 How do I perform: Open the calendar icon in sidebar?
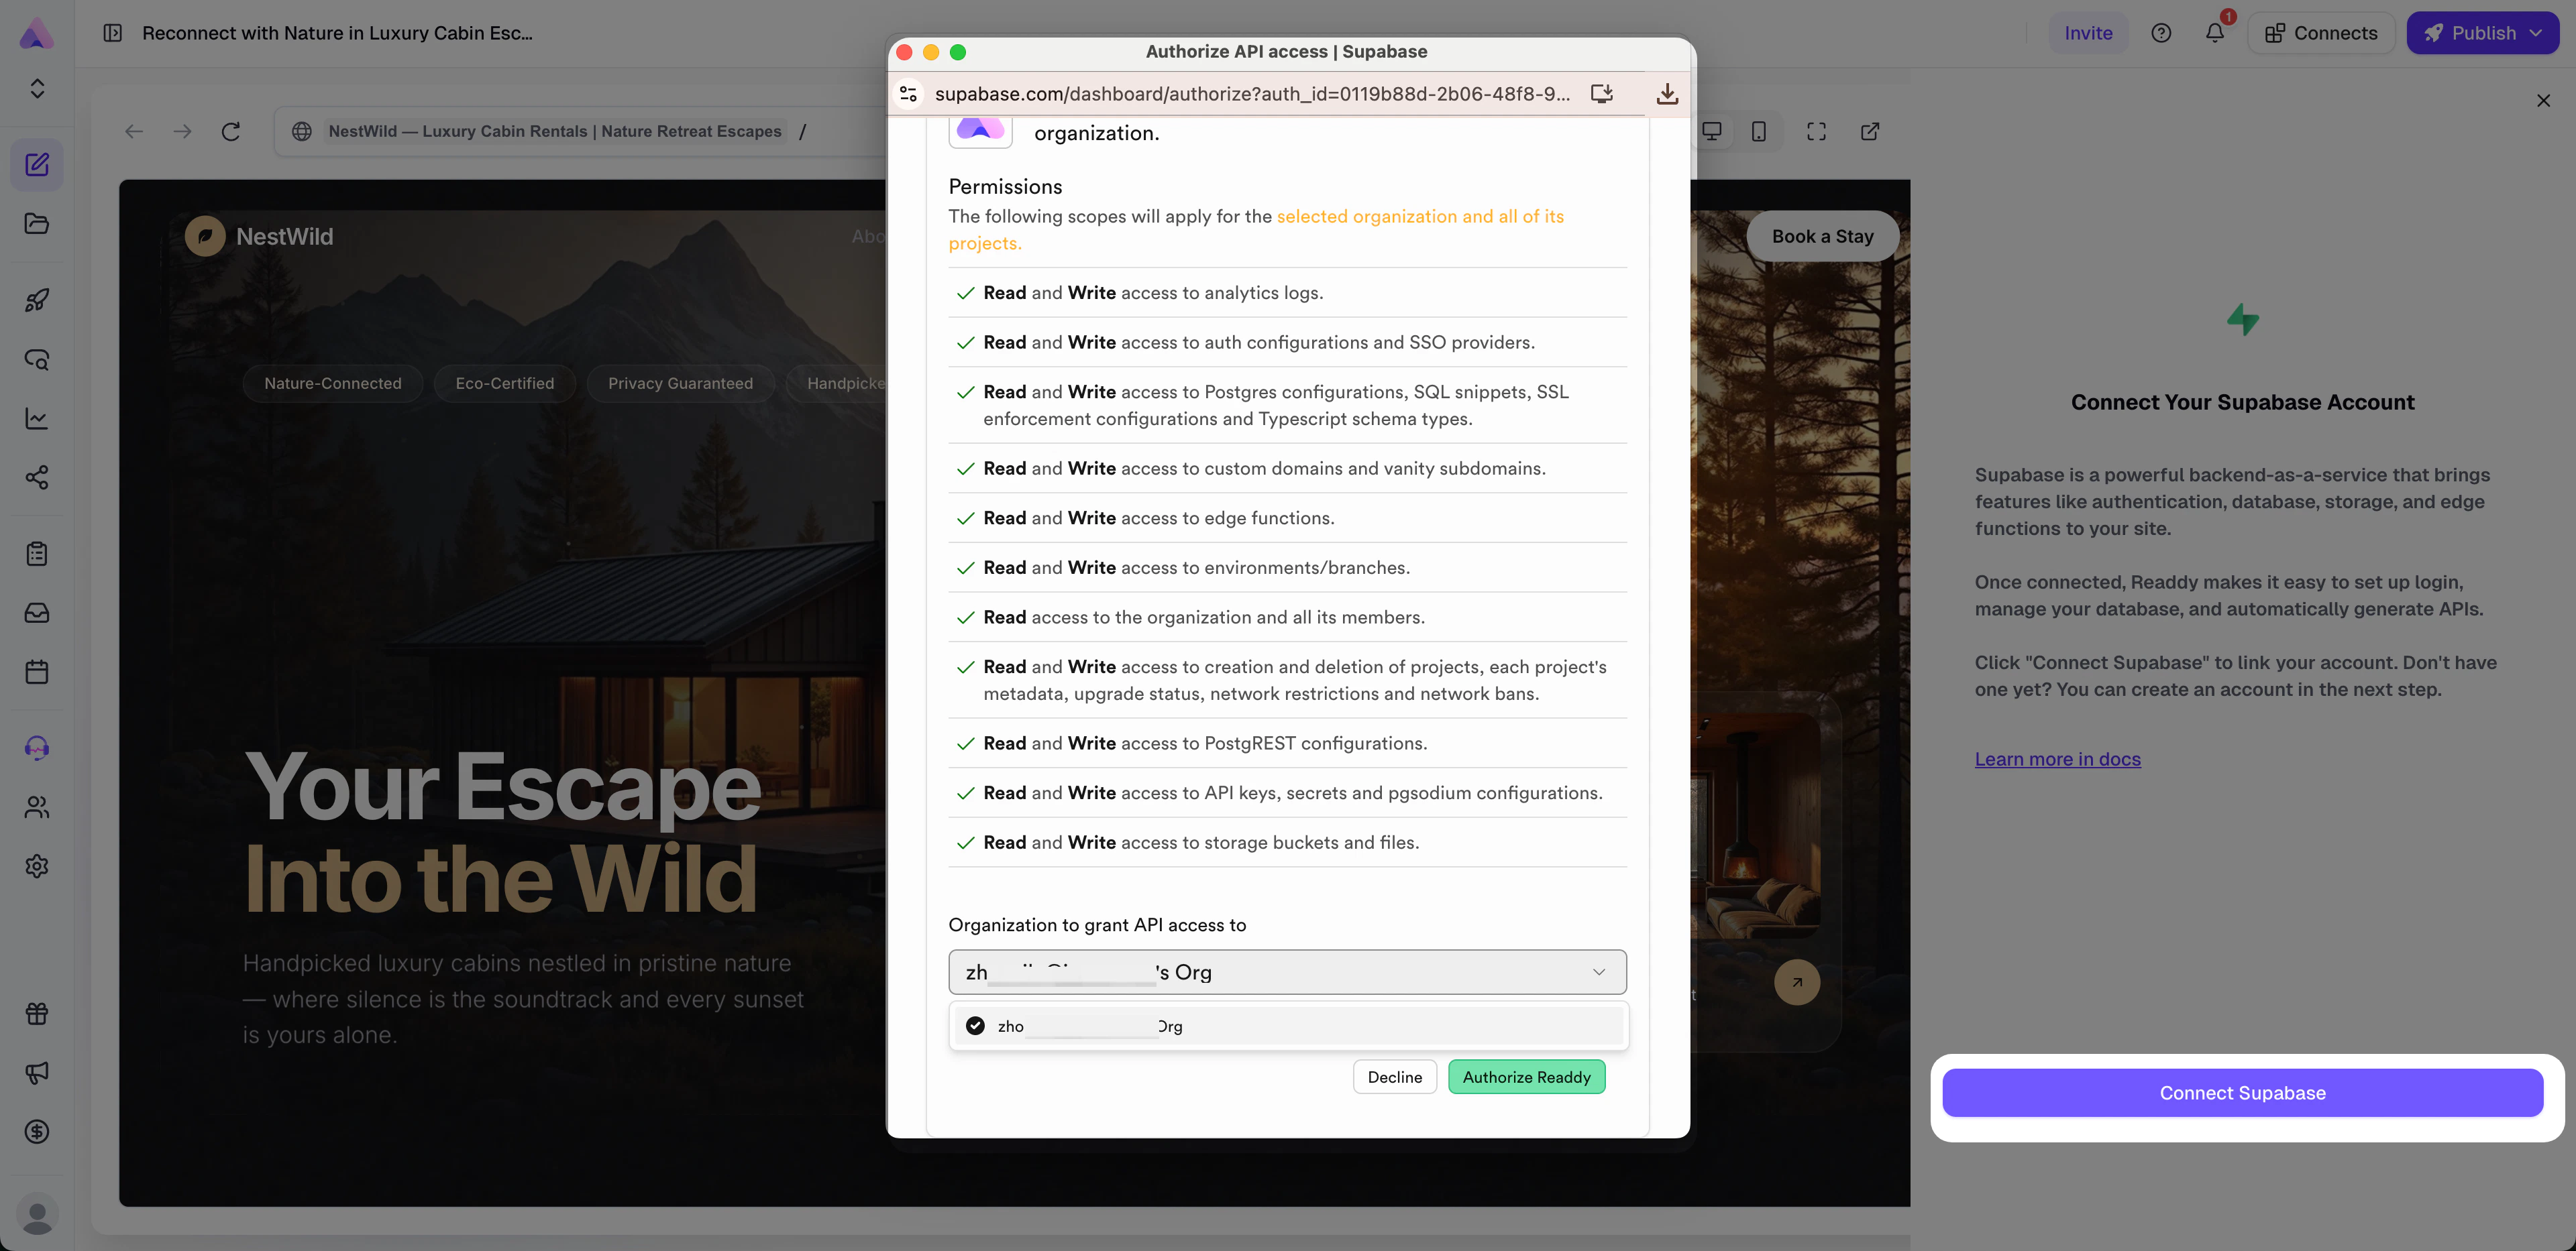point(37,672)
